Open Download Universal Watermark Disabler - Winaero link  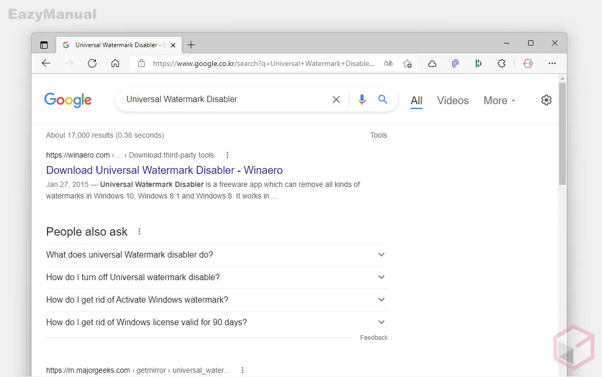(x=165, y=170)
